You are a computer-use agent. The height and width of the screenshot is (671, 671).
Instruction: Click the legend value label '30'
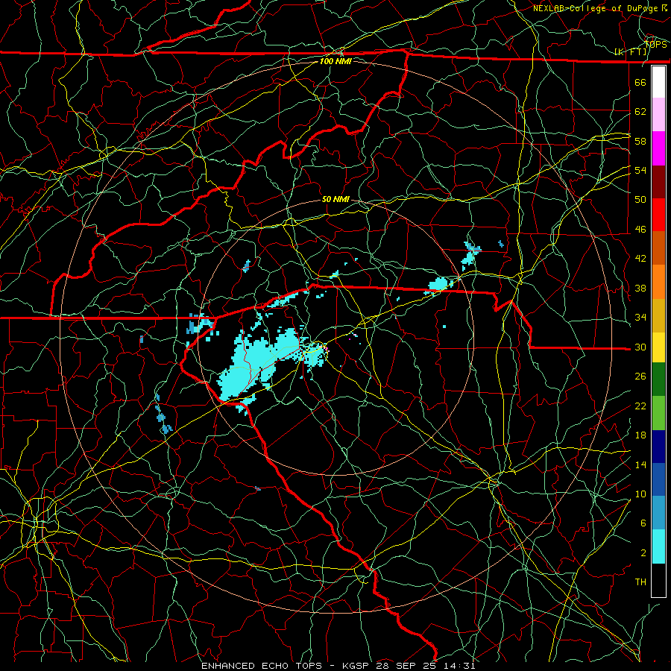(640, 347)
